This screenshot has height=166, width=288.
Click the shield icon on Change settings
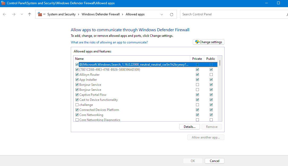197,42
